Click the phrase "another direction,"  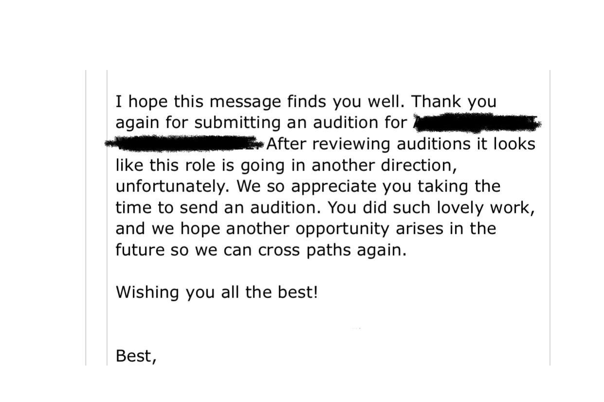tap(384, 166)
